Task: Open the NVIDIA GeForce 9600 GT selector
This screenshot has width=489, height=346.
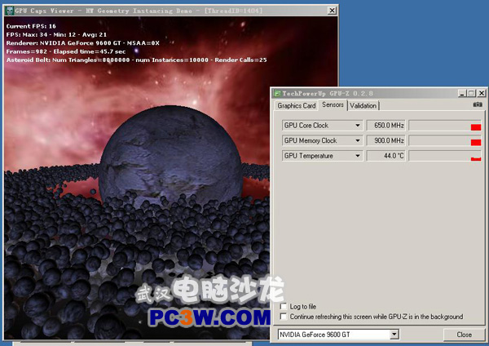Action: [x=338, y=335]
